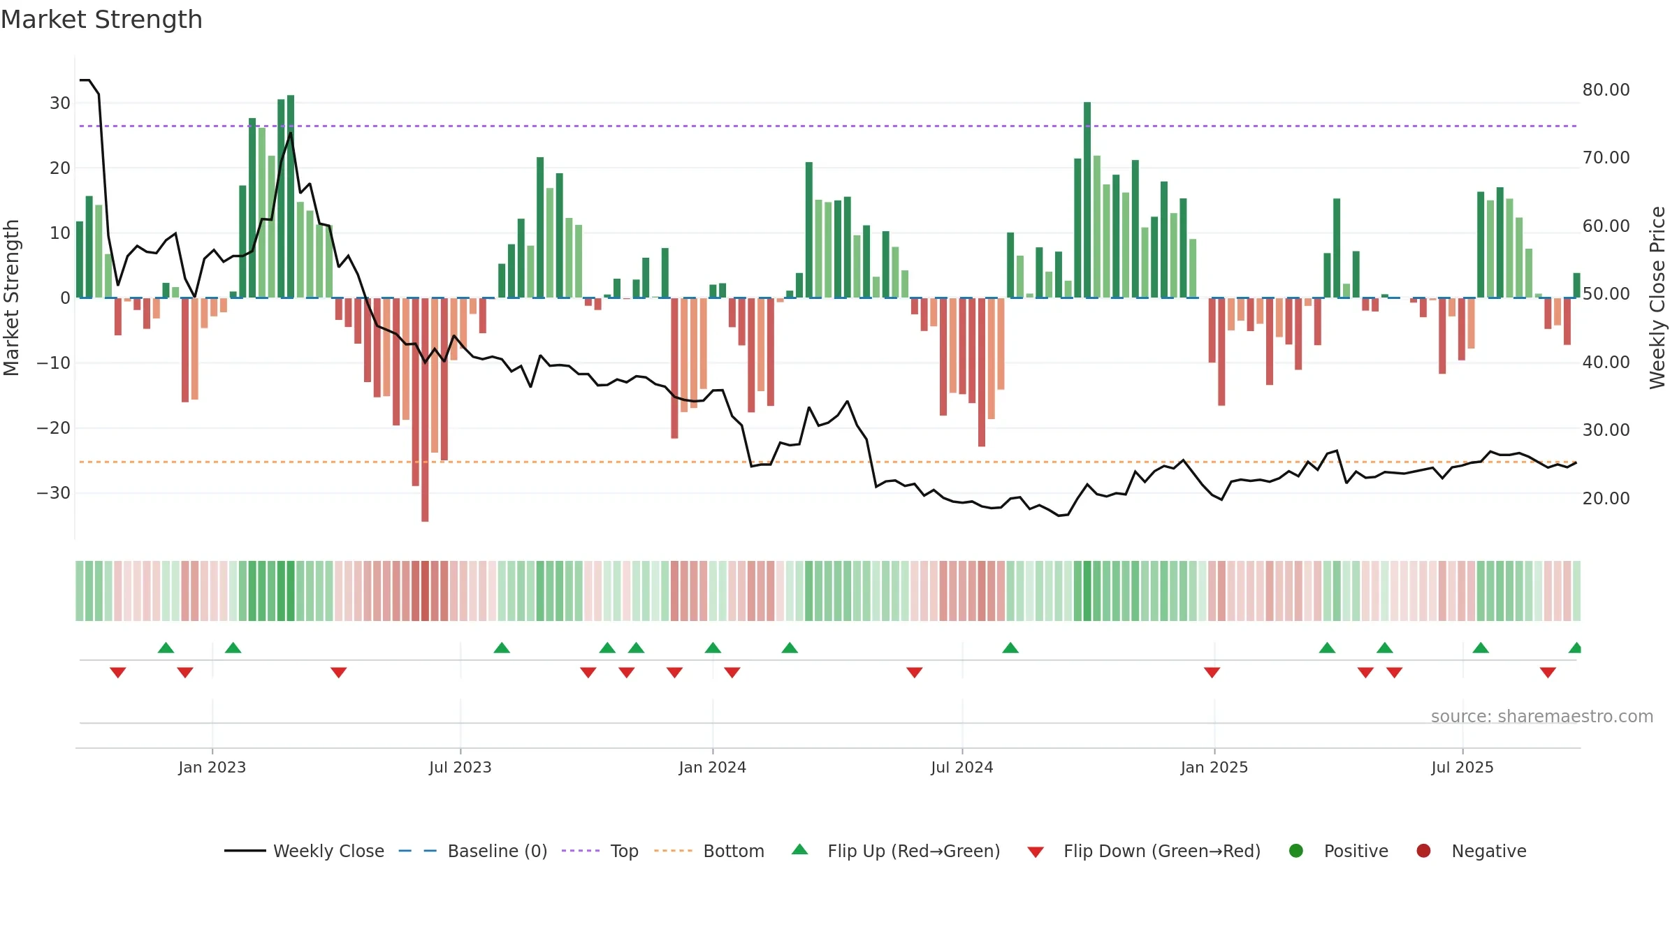Image resolution: width=1677 pixels, height=943 pixels.
Task: Click the 20.00 price axis tick
Action: pos(1606,499)
